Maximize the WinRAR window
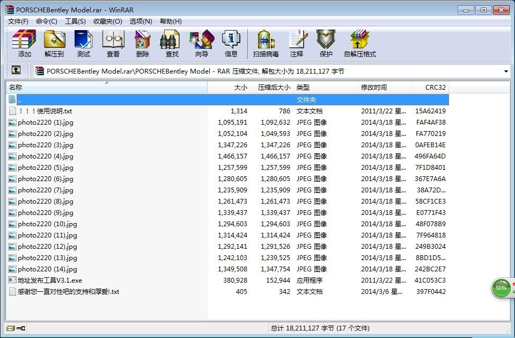The width and height of the screenshot is (515, 338). pos(483,10)
